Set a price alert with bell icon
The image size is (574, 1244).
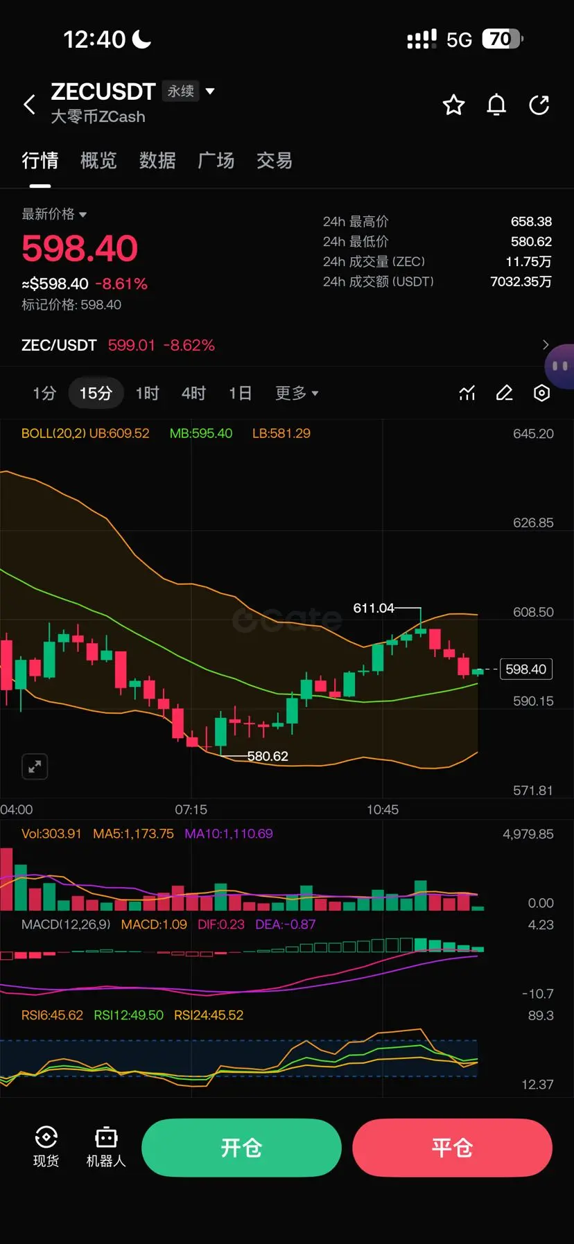(496, 105)
